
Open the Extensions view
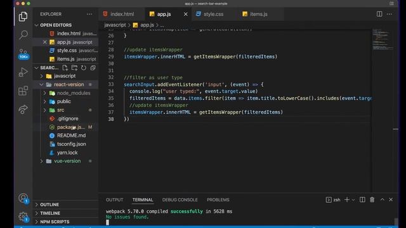pos(23,91)
